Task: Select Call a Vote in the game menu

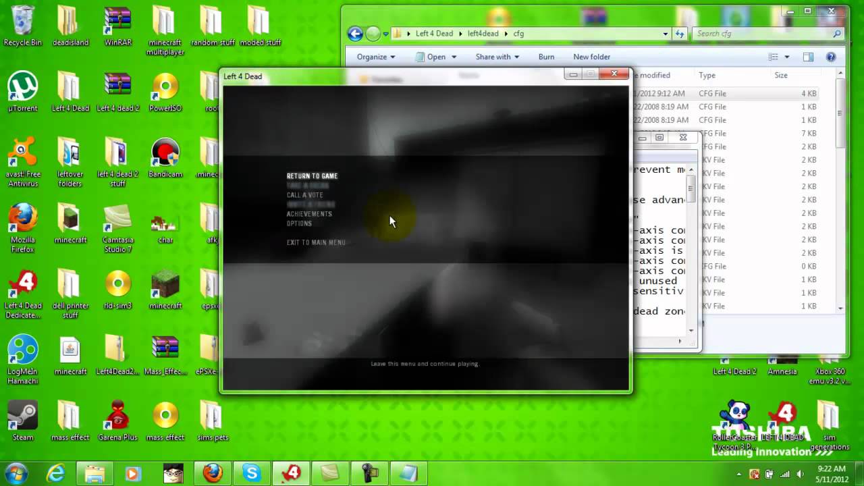Action: coord(304,195)
